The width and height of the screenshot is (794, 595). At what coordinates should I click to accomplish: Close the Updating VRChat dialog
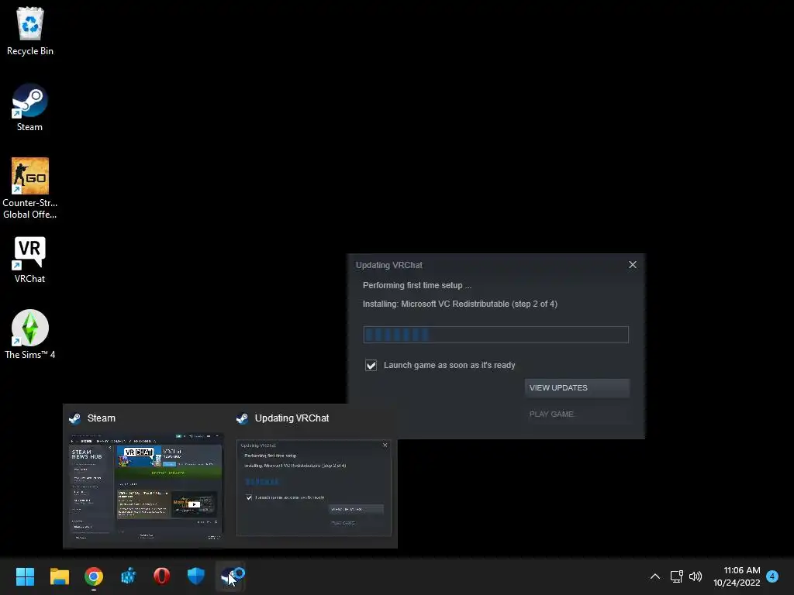pyautogui.click(x=633, y=265)
